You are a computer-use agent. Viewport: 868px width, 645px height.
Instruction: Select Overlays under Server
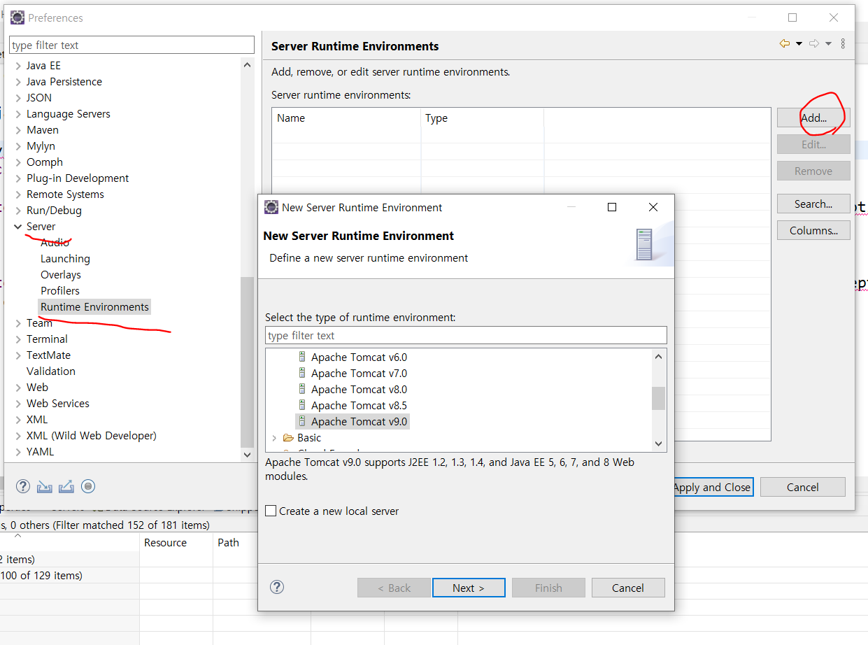click(61, 274)
